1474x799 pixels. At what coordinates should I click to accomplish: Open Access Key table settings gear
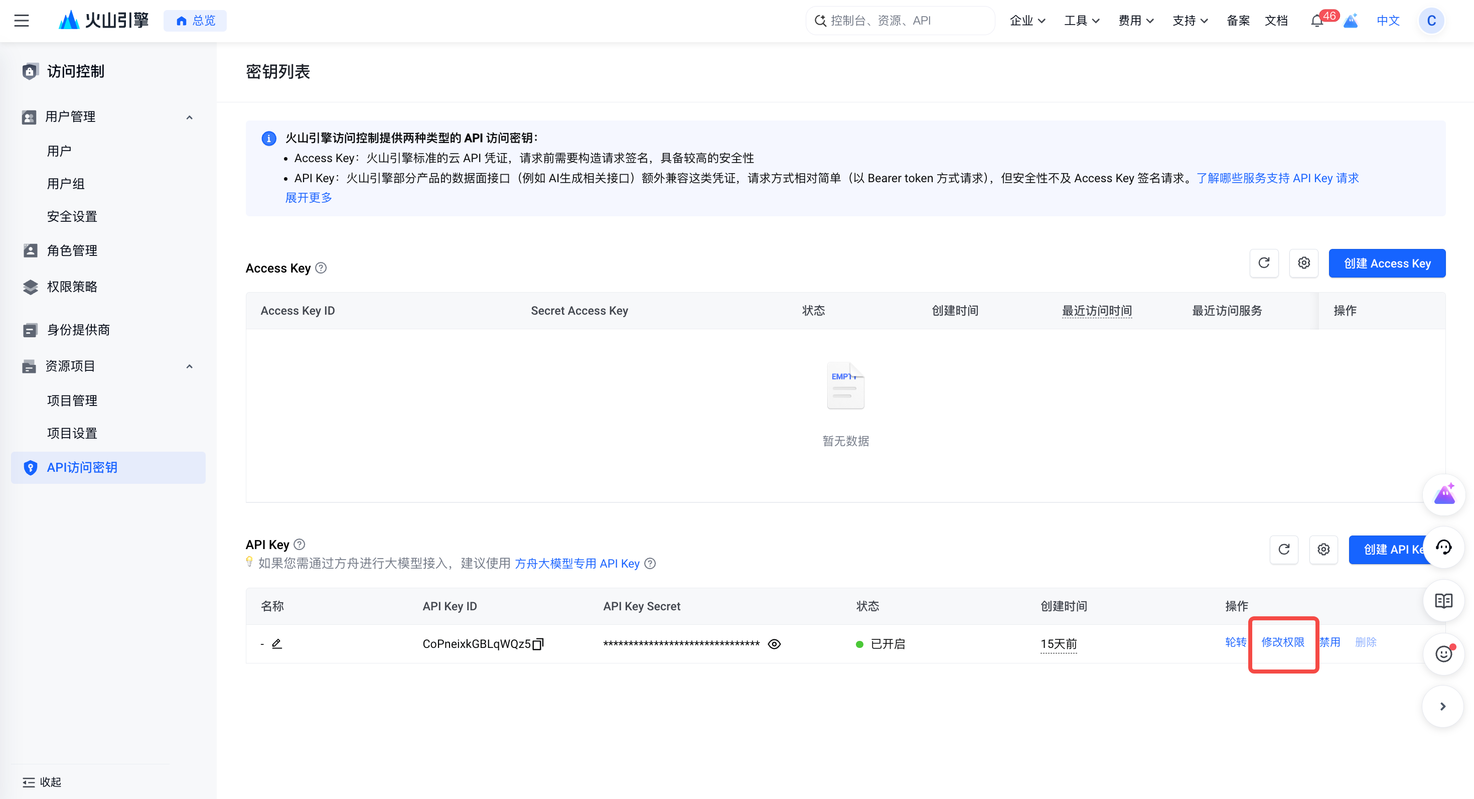click(x=1303, y=263)
